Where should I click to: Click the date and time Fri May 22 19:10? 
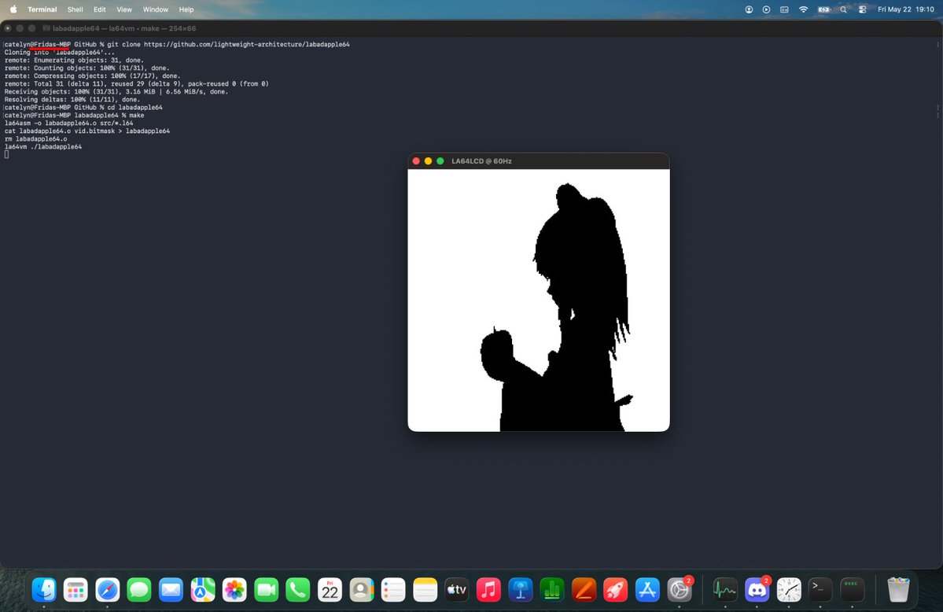point(906,9)
